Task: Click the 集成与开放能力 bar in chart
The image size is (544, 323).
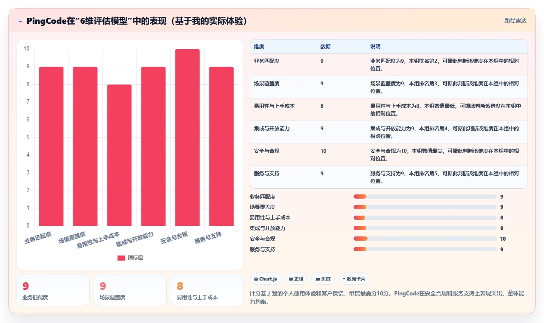Action: tap(153, 146)
